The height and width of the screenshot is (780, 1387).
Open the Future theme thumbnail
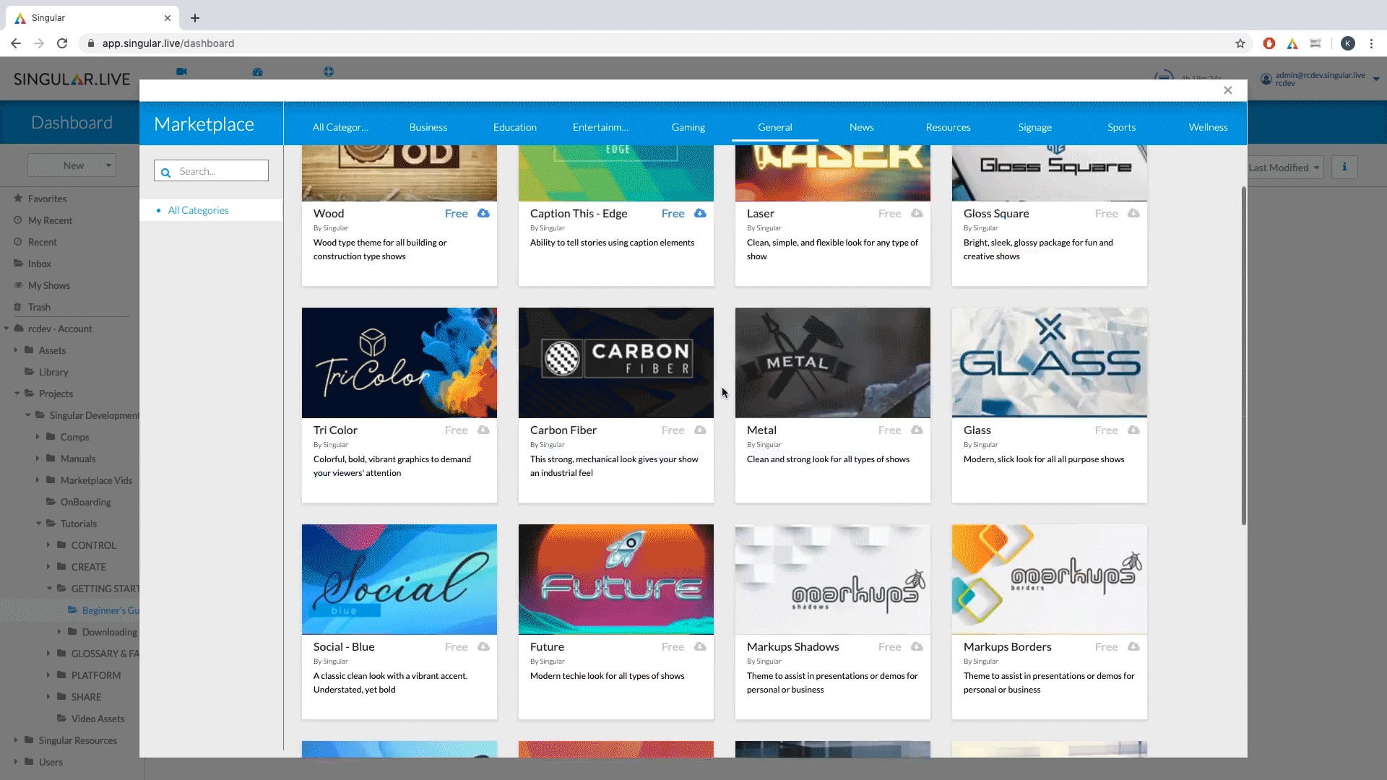click(616, 579)
